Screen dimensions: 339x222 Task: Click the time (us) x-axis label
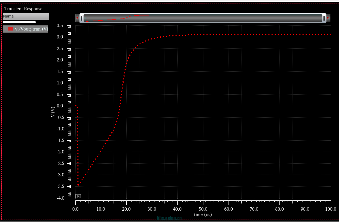[x=203, y=214]
